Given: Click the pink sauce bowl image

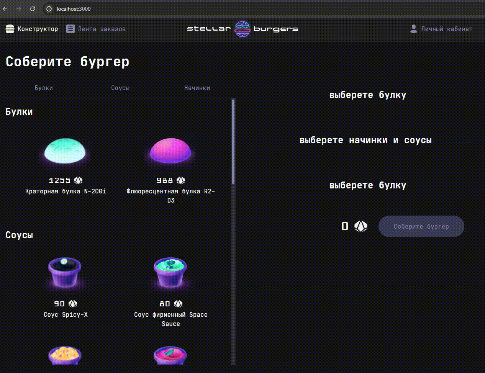Looking at the screenshot, I should point(170,355).
